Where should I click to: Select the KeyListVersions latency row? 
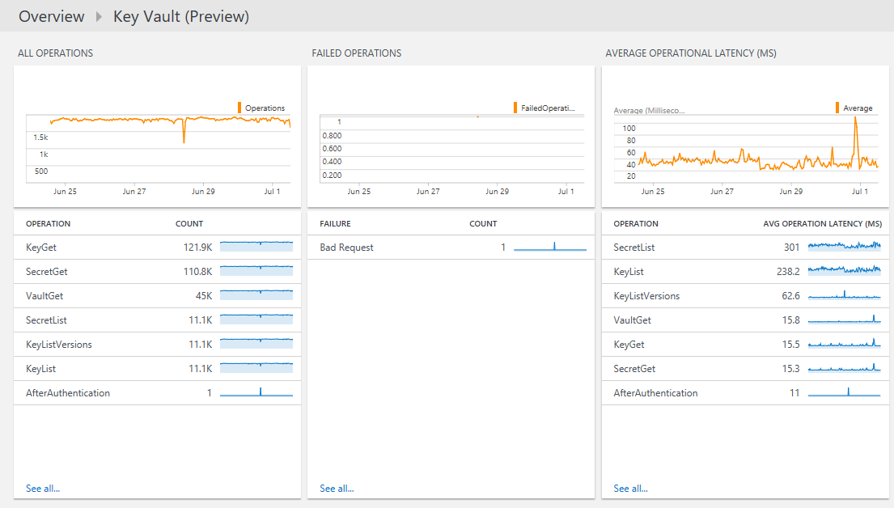pyautogui.click(x=646, y=296)
